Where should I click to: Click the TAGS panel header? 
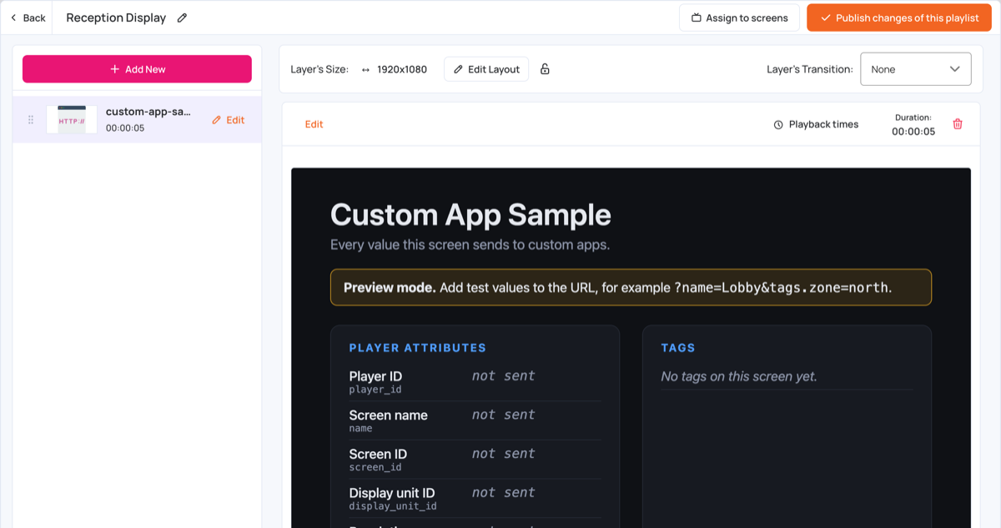tap(678, 348)
